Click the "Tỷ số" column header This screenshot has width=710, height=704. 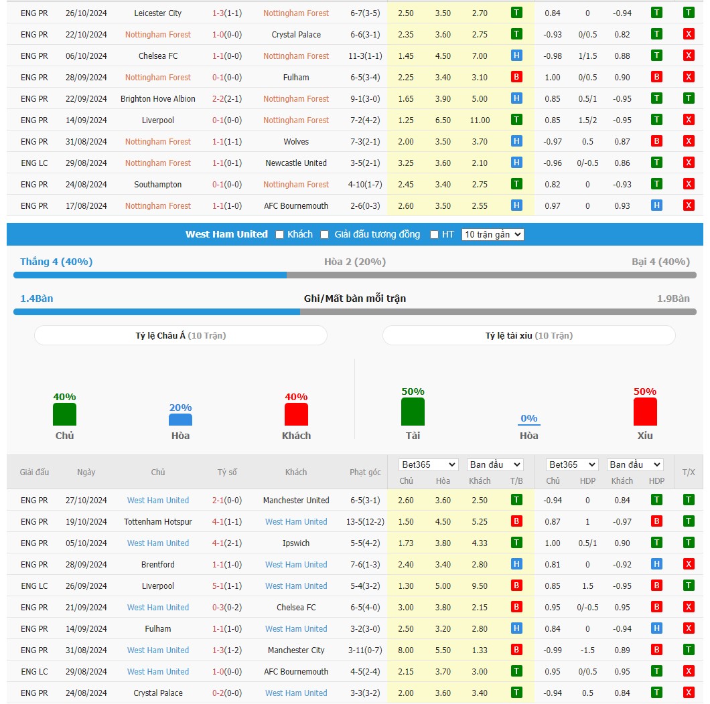[x=227, y=472]
